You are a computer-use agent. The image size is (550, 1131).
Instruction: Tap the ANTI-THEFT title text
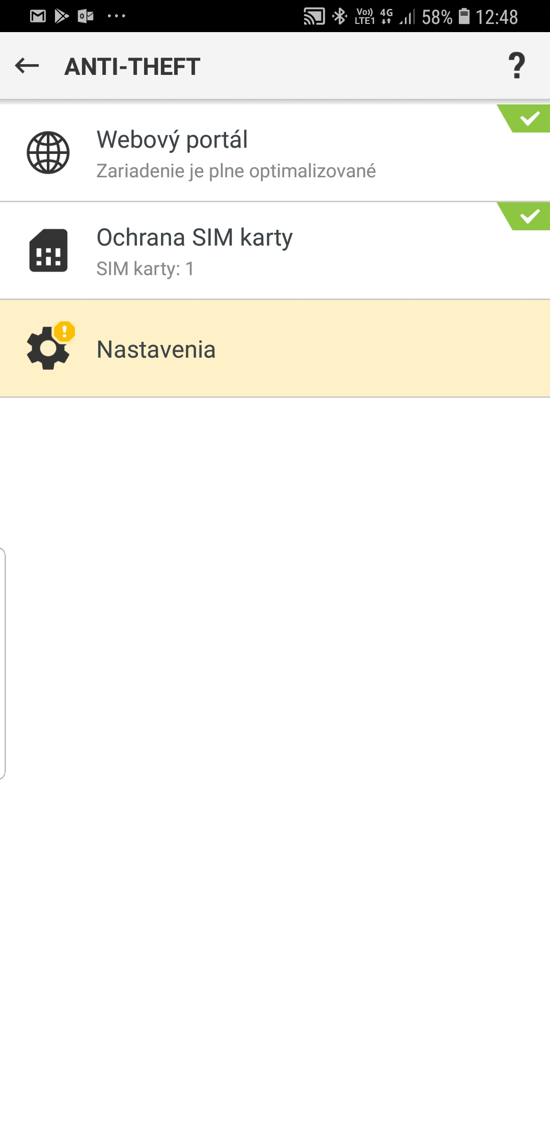click(132, 67)
